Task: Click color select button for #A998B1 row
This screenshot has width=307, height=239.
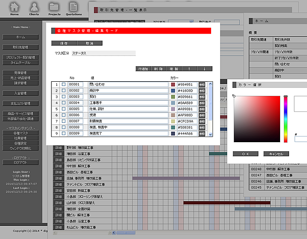Action: pyautogui.click(x=202, y=109)
